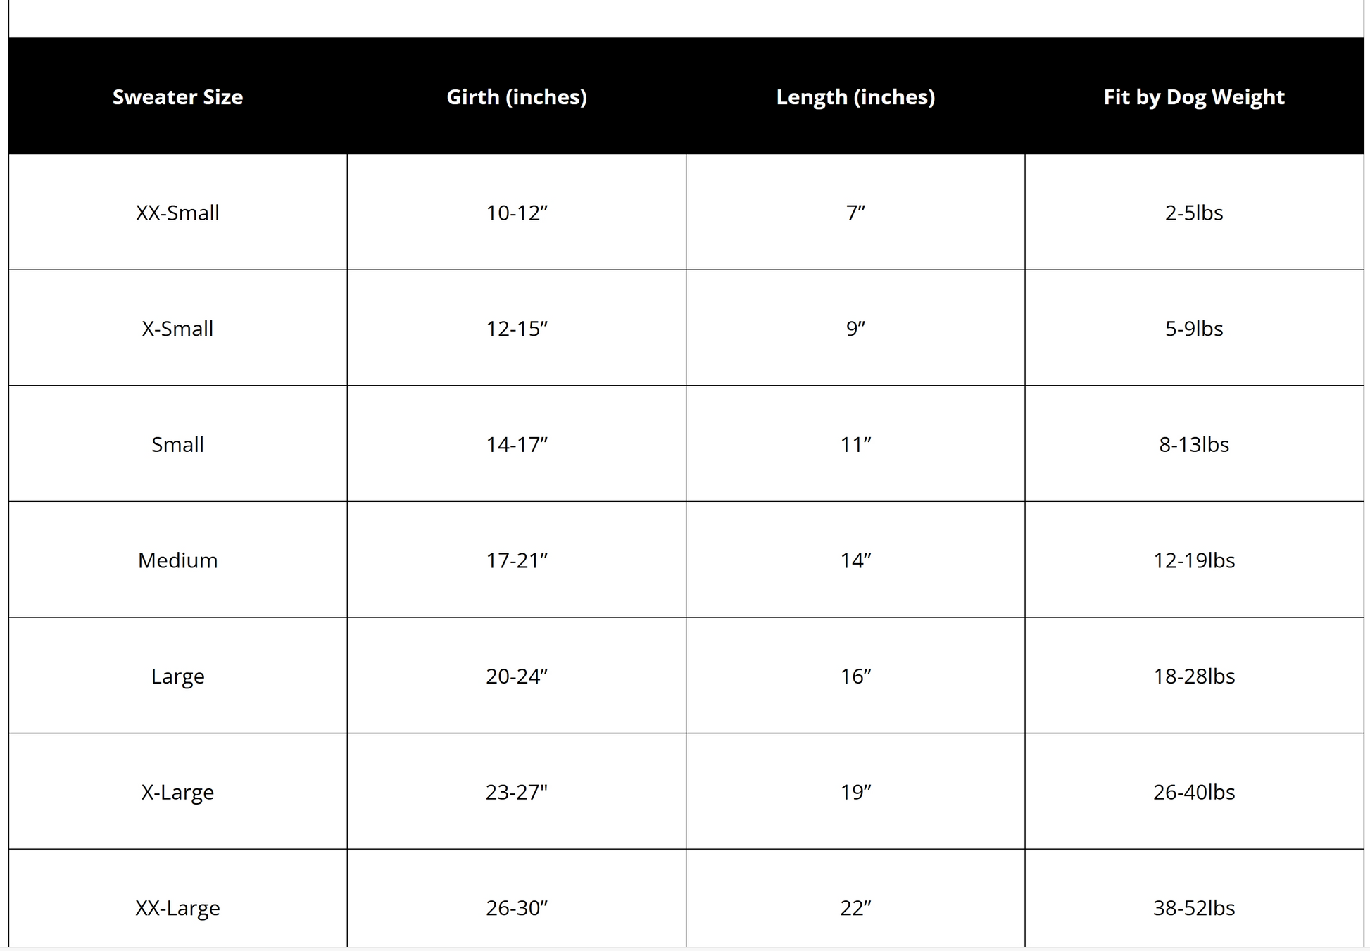Click the 2-5lbs weight cell
This screenshot has width=1370, height=951.
pos(1194,213)
